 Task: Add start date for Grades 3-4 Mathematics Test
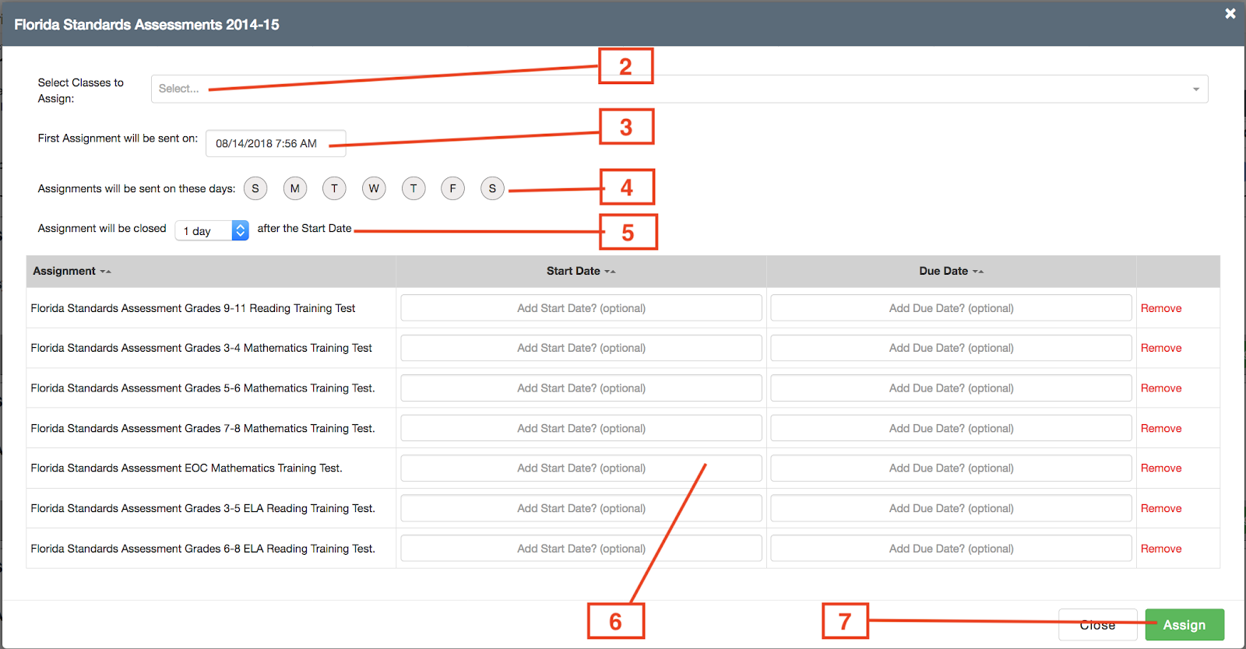pos(581,348)
